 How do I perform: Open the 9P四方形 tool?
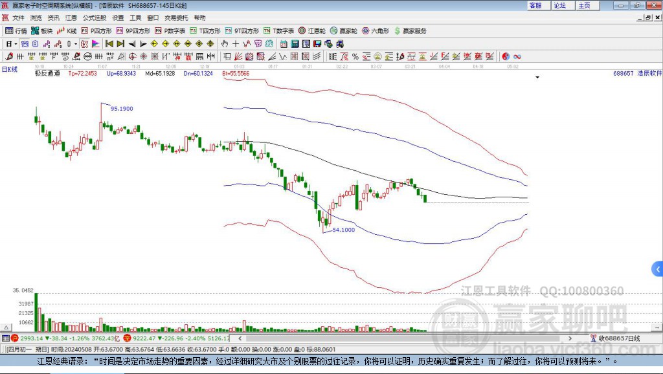[x=133, y=31]
